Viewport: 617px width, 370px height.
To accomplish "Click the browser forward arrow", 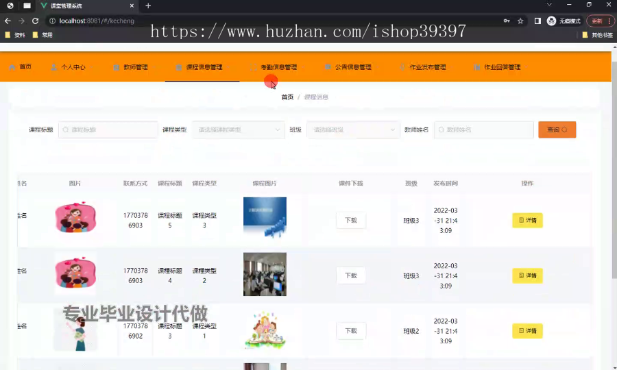I will tap(22, 21).
